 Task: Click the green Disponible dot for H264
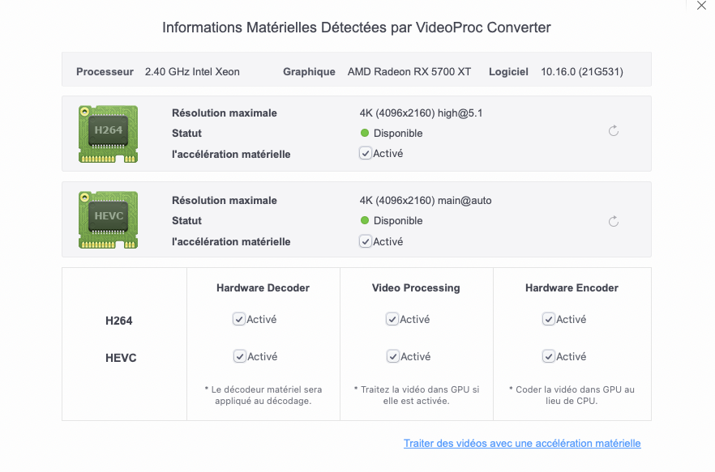(x=365, y=134)
